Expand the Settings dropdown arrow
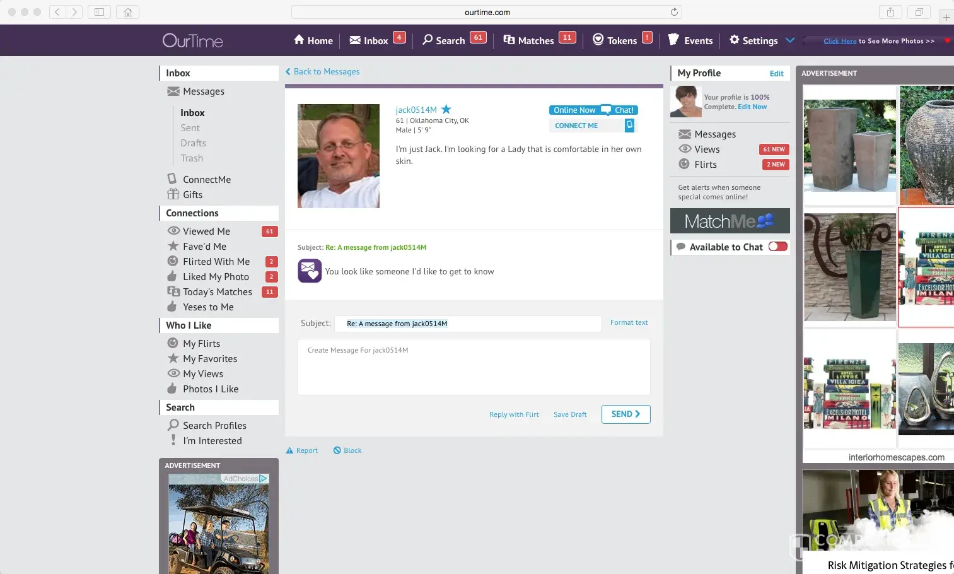Image resolution: width=954 pixels, height=574 pixels. pos(790,40)
